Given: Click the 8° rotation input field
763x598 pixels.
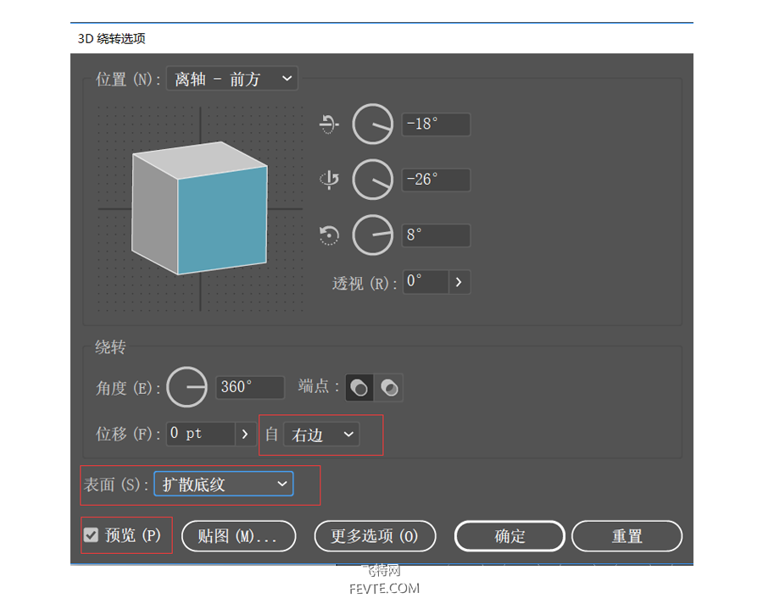Looking at the screenshot, I should click(436, 235).
